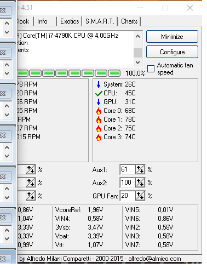The width and height of the screenshot is (207, 268).
Task: Click the VcoreRef 1,96V value
Action: [x=95, y=210]
